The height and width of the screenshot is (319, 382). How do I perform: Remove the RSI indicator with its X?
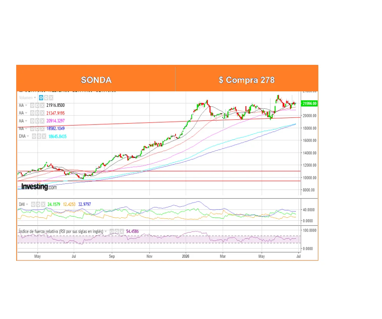click(x=122, y=231)
